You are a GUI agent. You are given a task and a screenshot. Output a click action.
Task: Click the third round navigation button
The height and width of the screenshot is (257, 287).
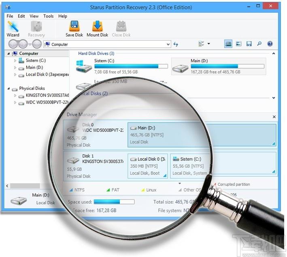[37, 44]
